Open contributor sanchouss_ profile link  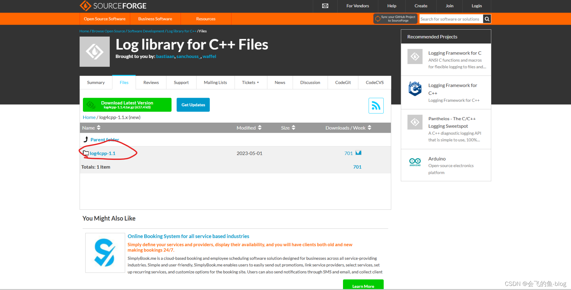pos(188,56)
